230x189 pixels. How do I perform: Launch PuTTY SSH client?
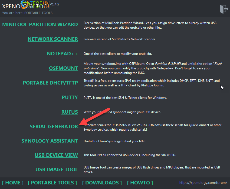click(70, 97)
